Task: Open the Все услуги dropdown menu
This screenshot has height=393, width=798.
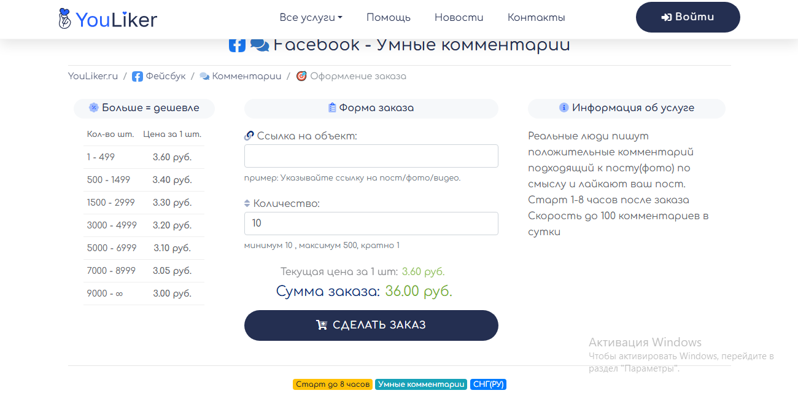Action: 311,17
